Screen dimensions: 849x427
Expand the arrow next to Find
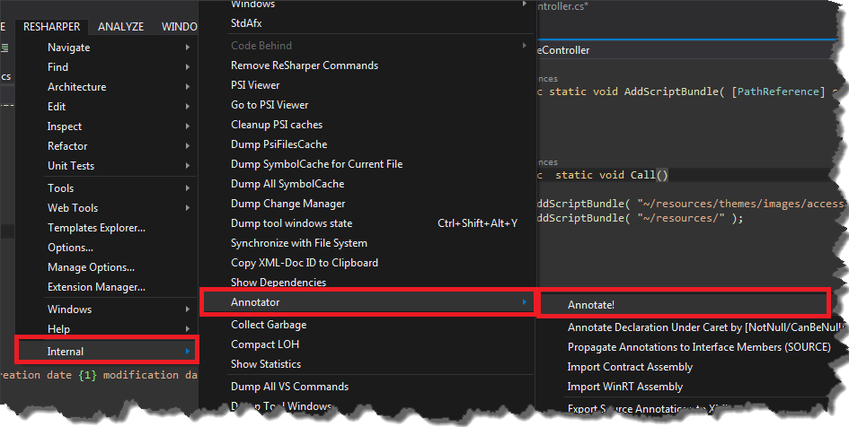188,67
